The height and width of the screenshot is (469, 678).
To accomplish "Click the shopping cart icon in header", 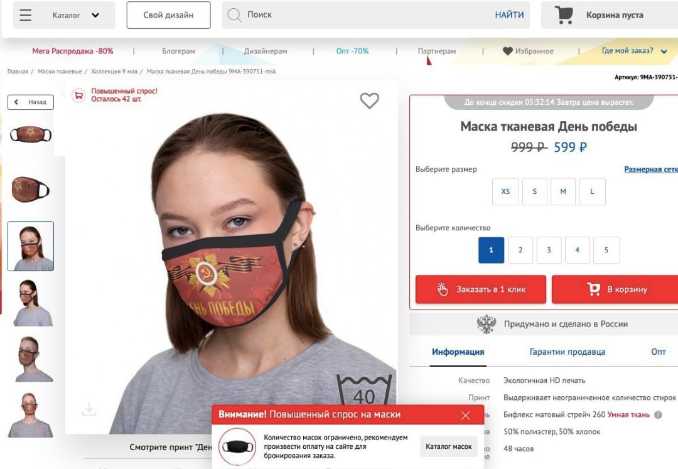I will pos(564,14).
